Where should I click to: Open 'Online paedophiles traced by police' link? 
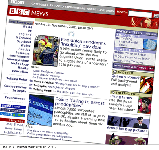[49, 135]
